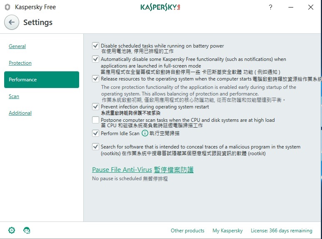The height and width of the screenshot is (239, 322).
Task: Minimize the Kaspersky Free window
Action: pos(291,7)
